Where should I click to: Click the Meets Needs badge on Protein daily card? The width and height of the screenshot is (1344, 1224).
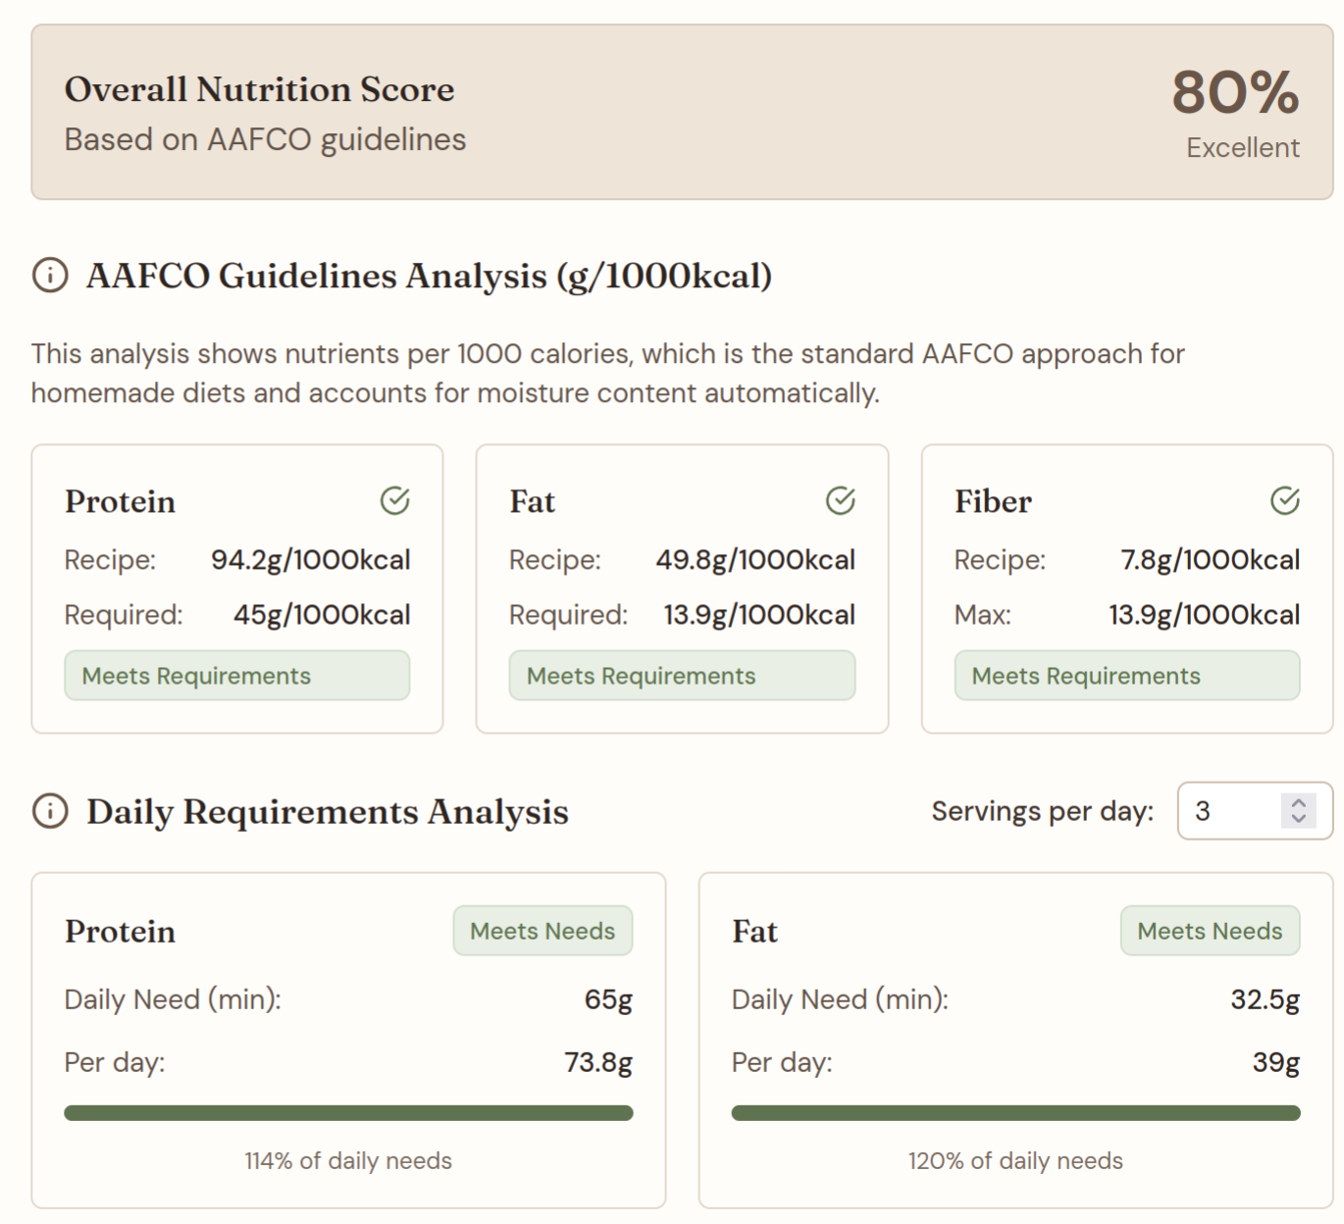click(543, 931)
